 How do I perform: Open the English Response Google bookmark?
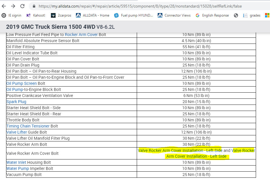[x=212, y=15]
